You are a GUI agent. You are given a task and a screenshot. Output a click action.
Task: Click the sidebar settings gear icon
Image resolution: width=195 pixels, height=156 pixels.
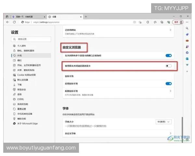(x=187, y=139)
